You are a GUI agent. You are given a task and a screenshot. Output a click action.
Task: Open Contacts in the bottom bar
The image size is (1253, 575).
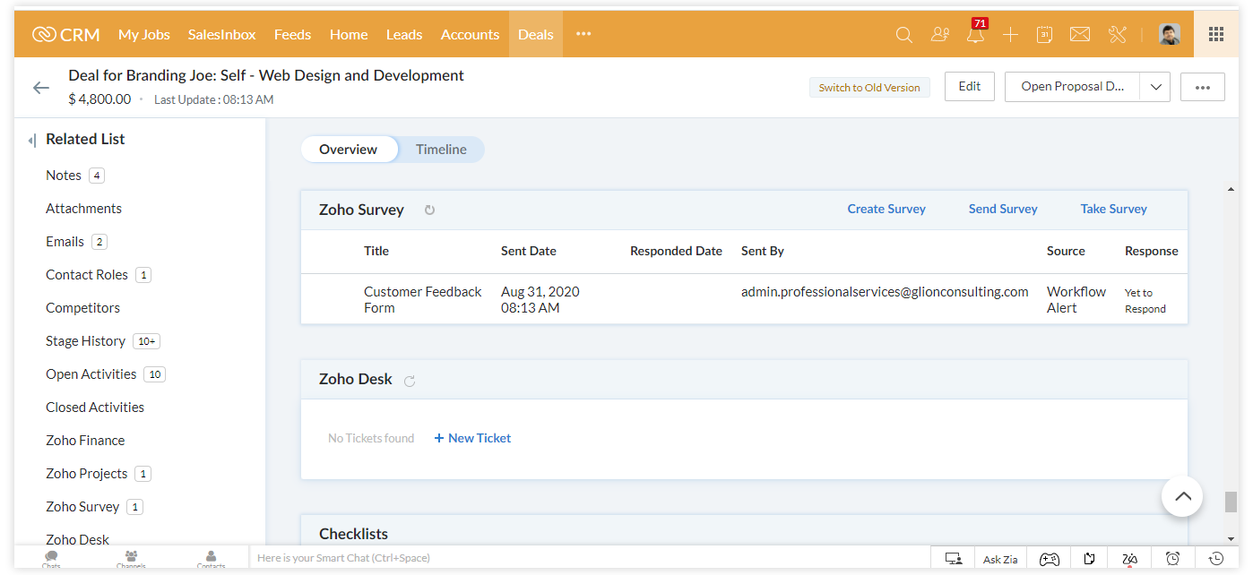pyautogui.click(x=211, y=560)
